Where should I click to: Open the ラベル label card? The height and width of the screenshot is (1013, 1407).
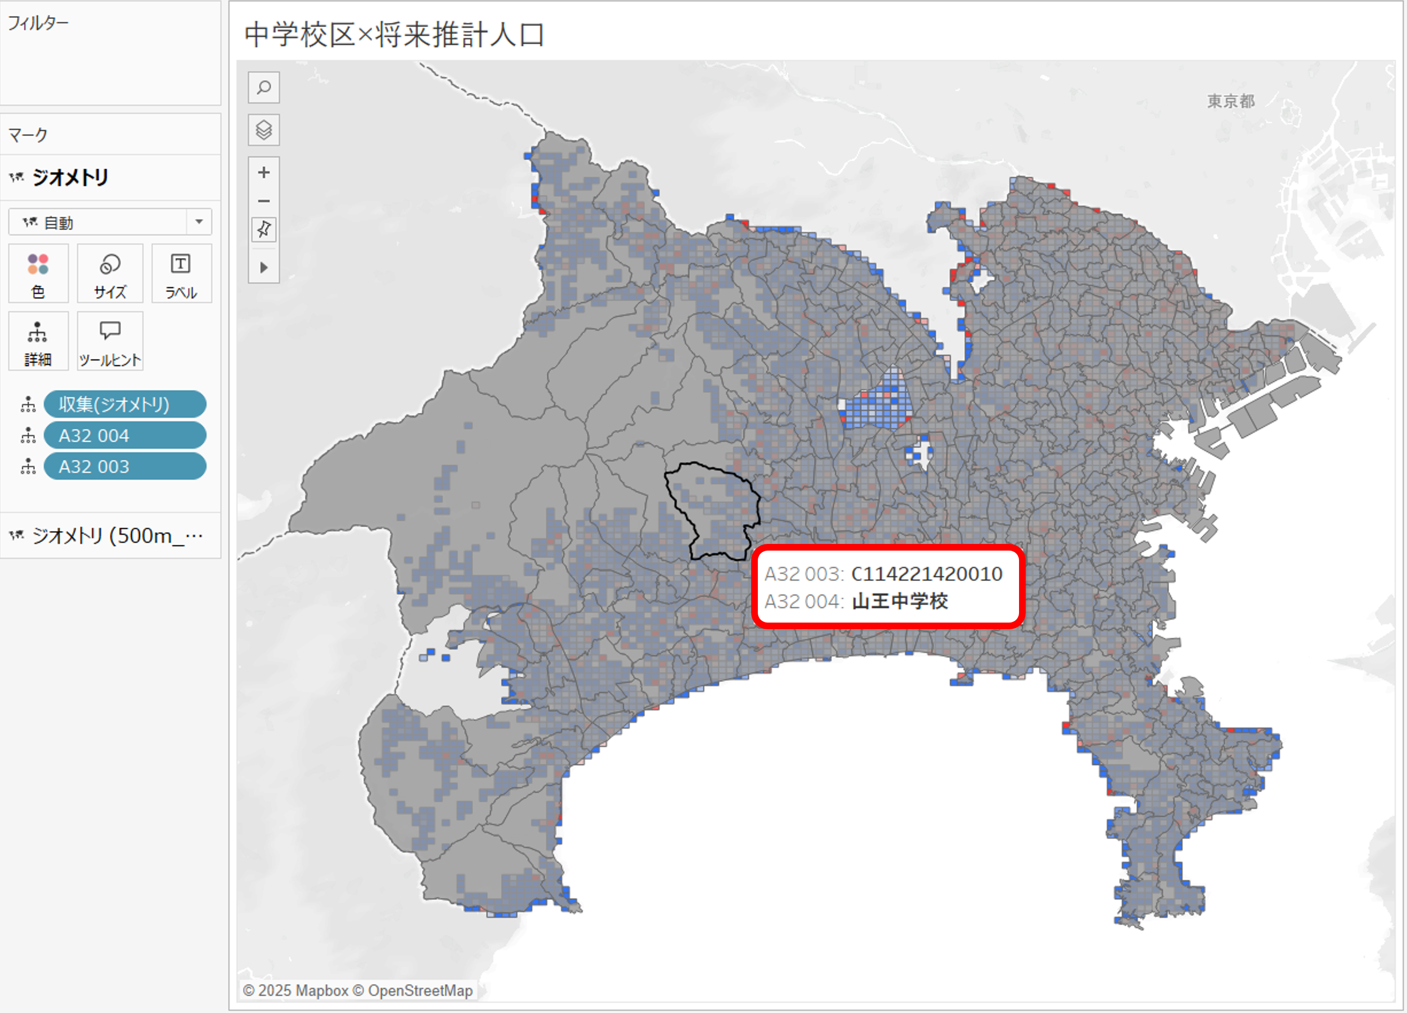click(x=181, y=274)
